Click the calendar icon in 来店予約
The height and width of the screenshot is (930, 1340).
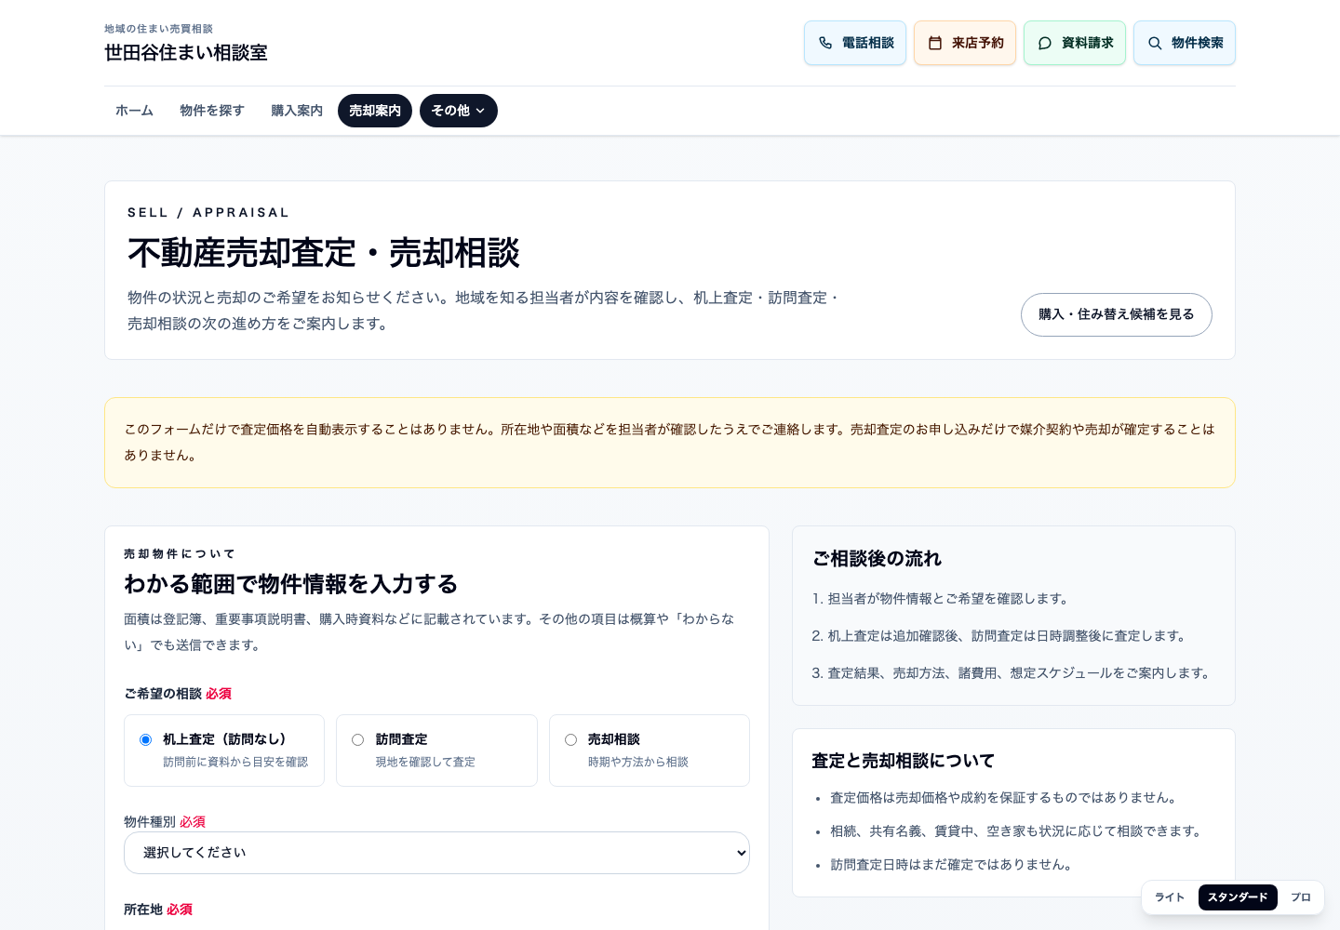935,43
